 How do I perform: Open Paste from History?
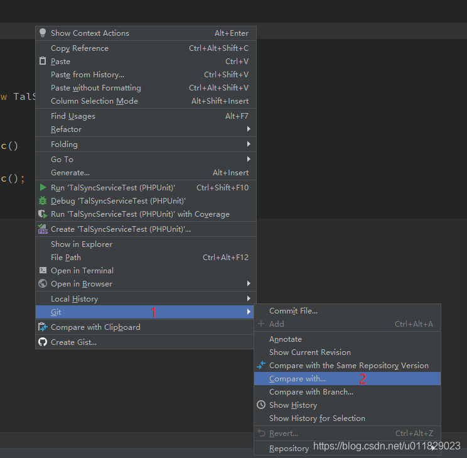(146, 75)
